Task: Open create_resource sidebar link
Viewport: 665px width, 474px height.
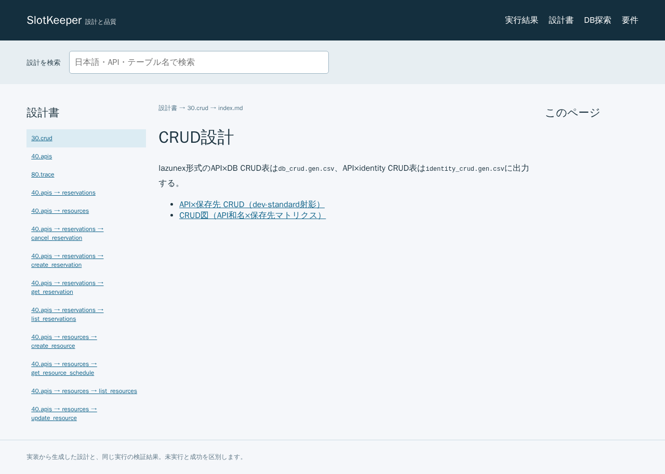Action: pyautogui.click(x=86, y=341)
